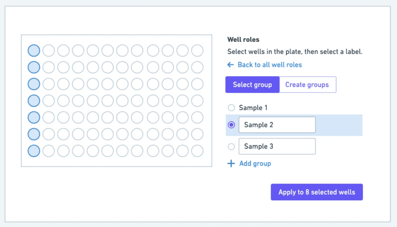The width and height of the screenshot is (397, 227).
Task: Apply to 8 selected wells
Action: pos(316,192)
